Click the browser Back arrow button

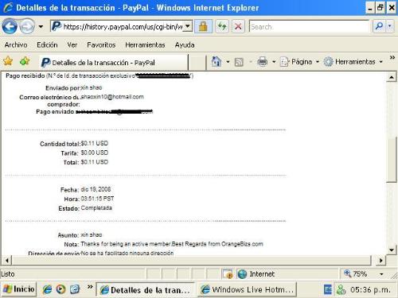coord(10,26)
